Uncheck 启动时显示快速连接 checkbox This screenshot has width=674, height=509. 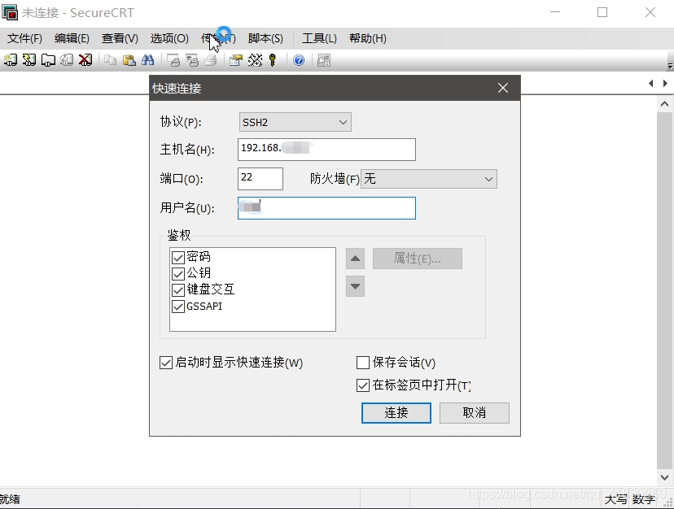click(166, 363)
